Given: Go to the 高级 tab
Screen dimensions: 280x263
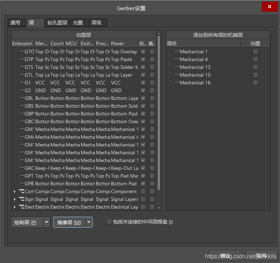Looking at the screenshot, I should coord(98,23).
